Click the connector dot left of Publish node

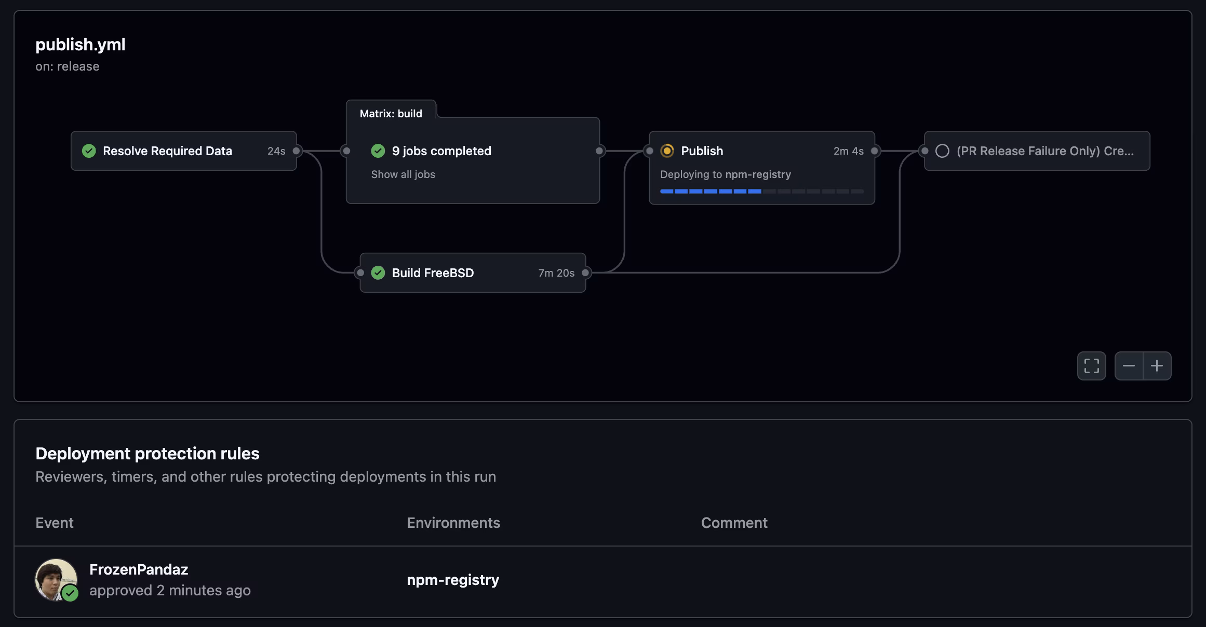pyautogui.click(x=649, y=151)
